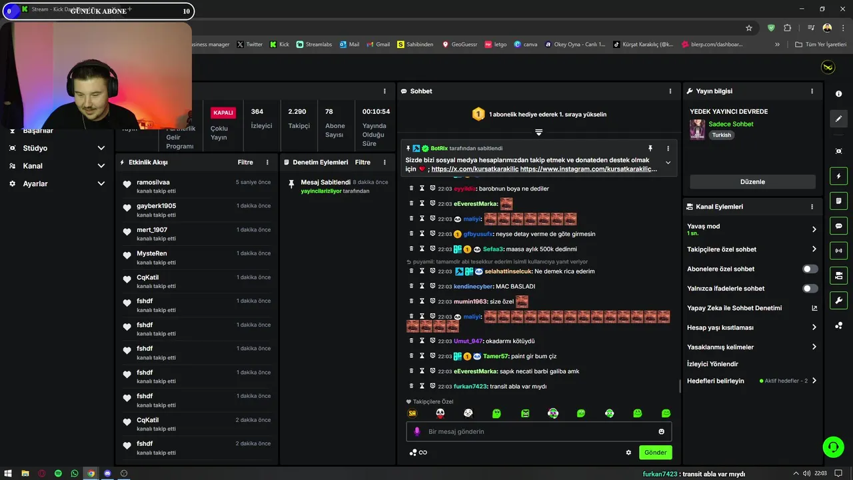Open Filtre in Denetim Eylemleri panel
The height and width of the screenshot is (480, 853).
[x=363, y=162]
